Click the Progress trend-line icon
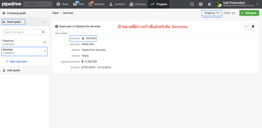The height and width of the screenshot is (128, 262). (152, 4)
